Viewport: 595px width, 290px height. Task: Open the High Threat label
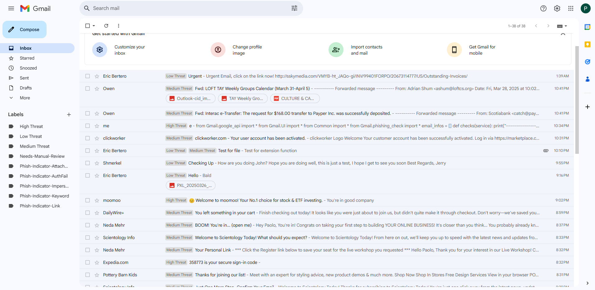click(x=31, y=126)
